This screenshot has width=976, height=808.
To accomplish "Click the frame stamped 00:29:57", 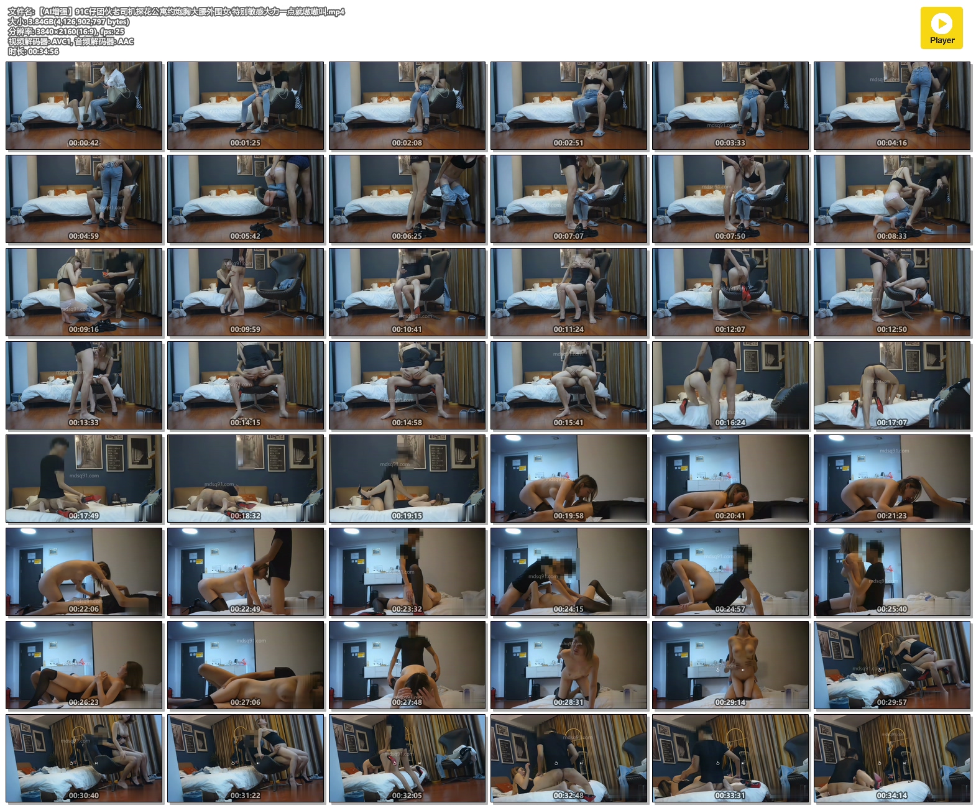I will (892, 665).
